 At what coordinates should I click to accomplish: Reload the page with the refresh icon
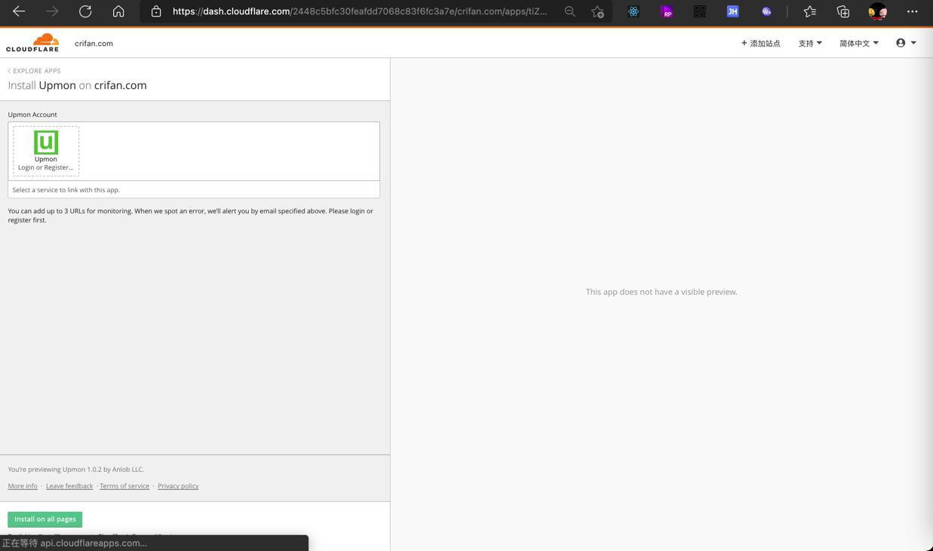85,11
